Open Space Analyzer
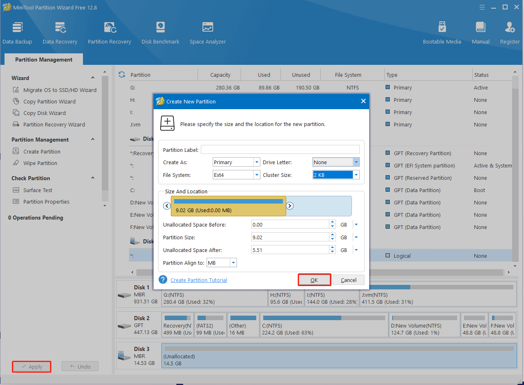The image size is (524, 385). tap(208, 33)
